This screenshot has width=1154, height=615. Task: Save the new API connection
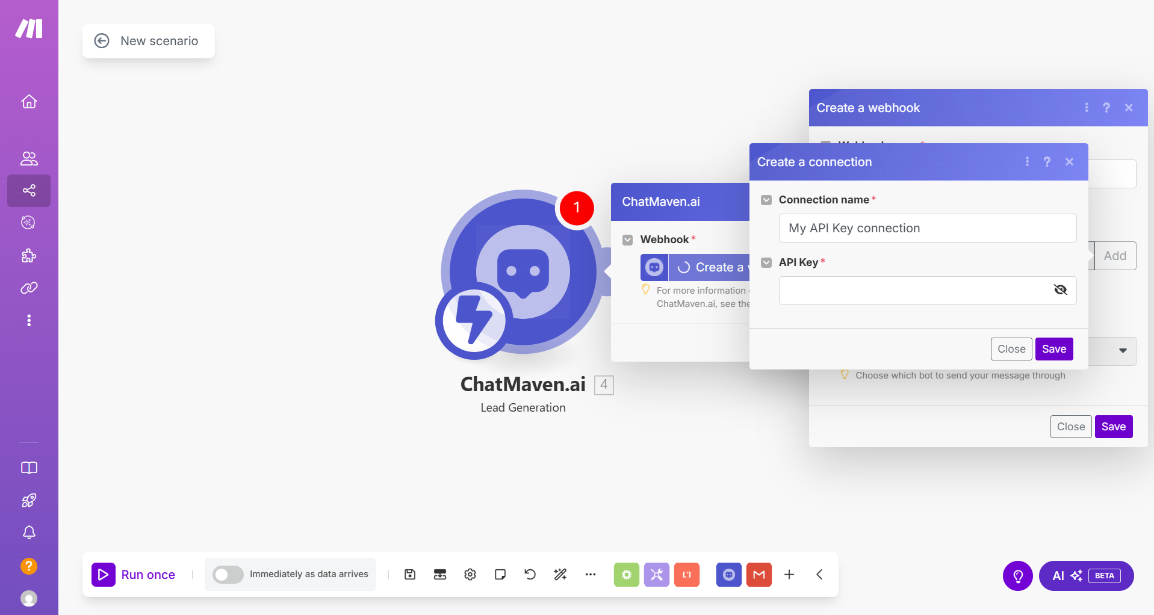tap(1053, 349)
